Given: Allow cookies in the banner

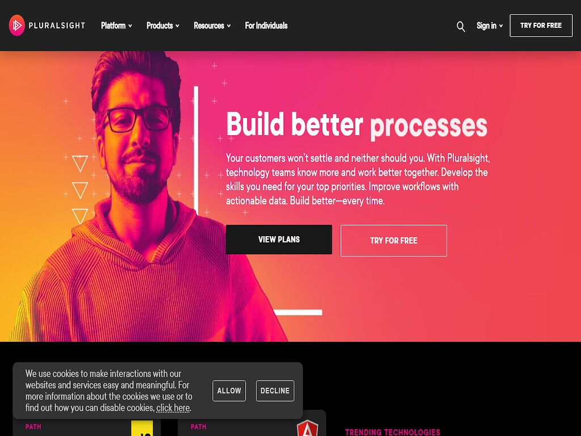Looking at the screenshot, I should (x=229, y=391).
